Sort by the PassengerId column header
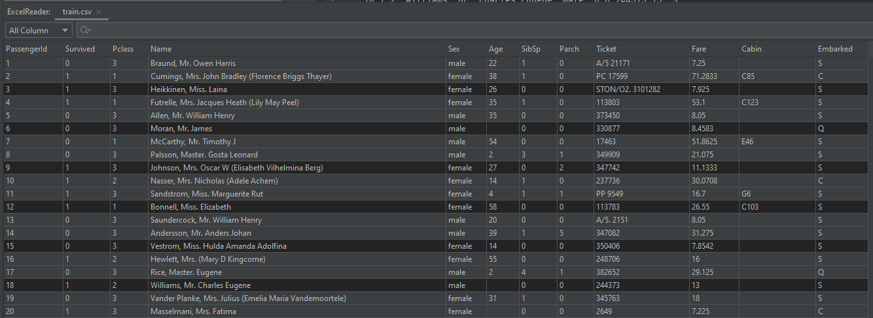 [x=26, y=49]
